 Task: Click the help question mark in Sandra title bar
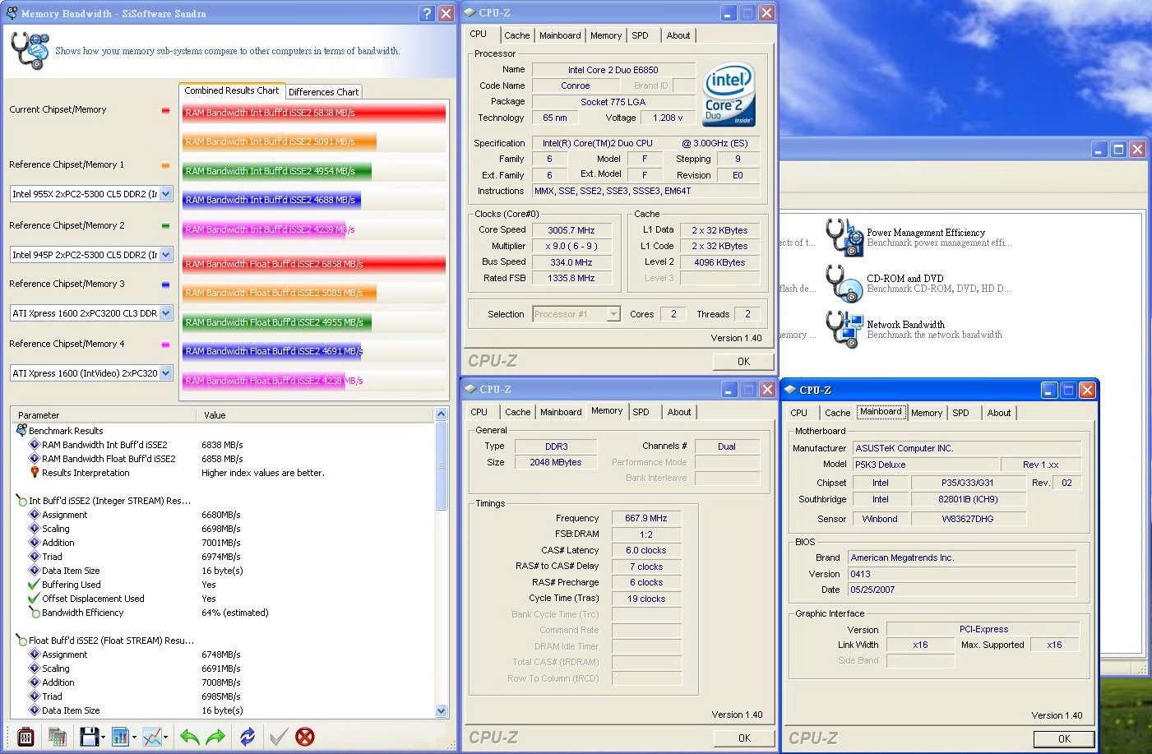[x=427, y=13]
